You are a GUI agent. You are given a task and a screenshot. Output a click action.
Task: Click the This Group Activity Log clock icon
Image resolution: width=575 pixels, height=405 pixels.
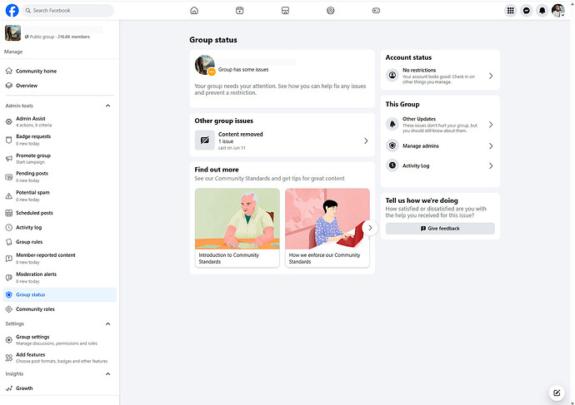point(392,165)
